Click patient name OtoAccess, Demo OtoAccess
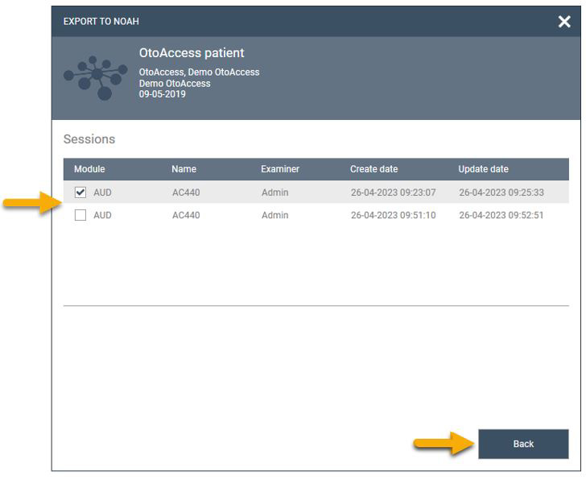The image size is (586, 480). pyautogui.click(x=199, y=72)
